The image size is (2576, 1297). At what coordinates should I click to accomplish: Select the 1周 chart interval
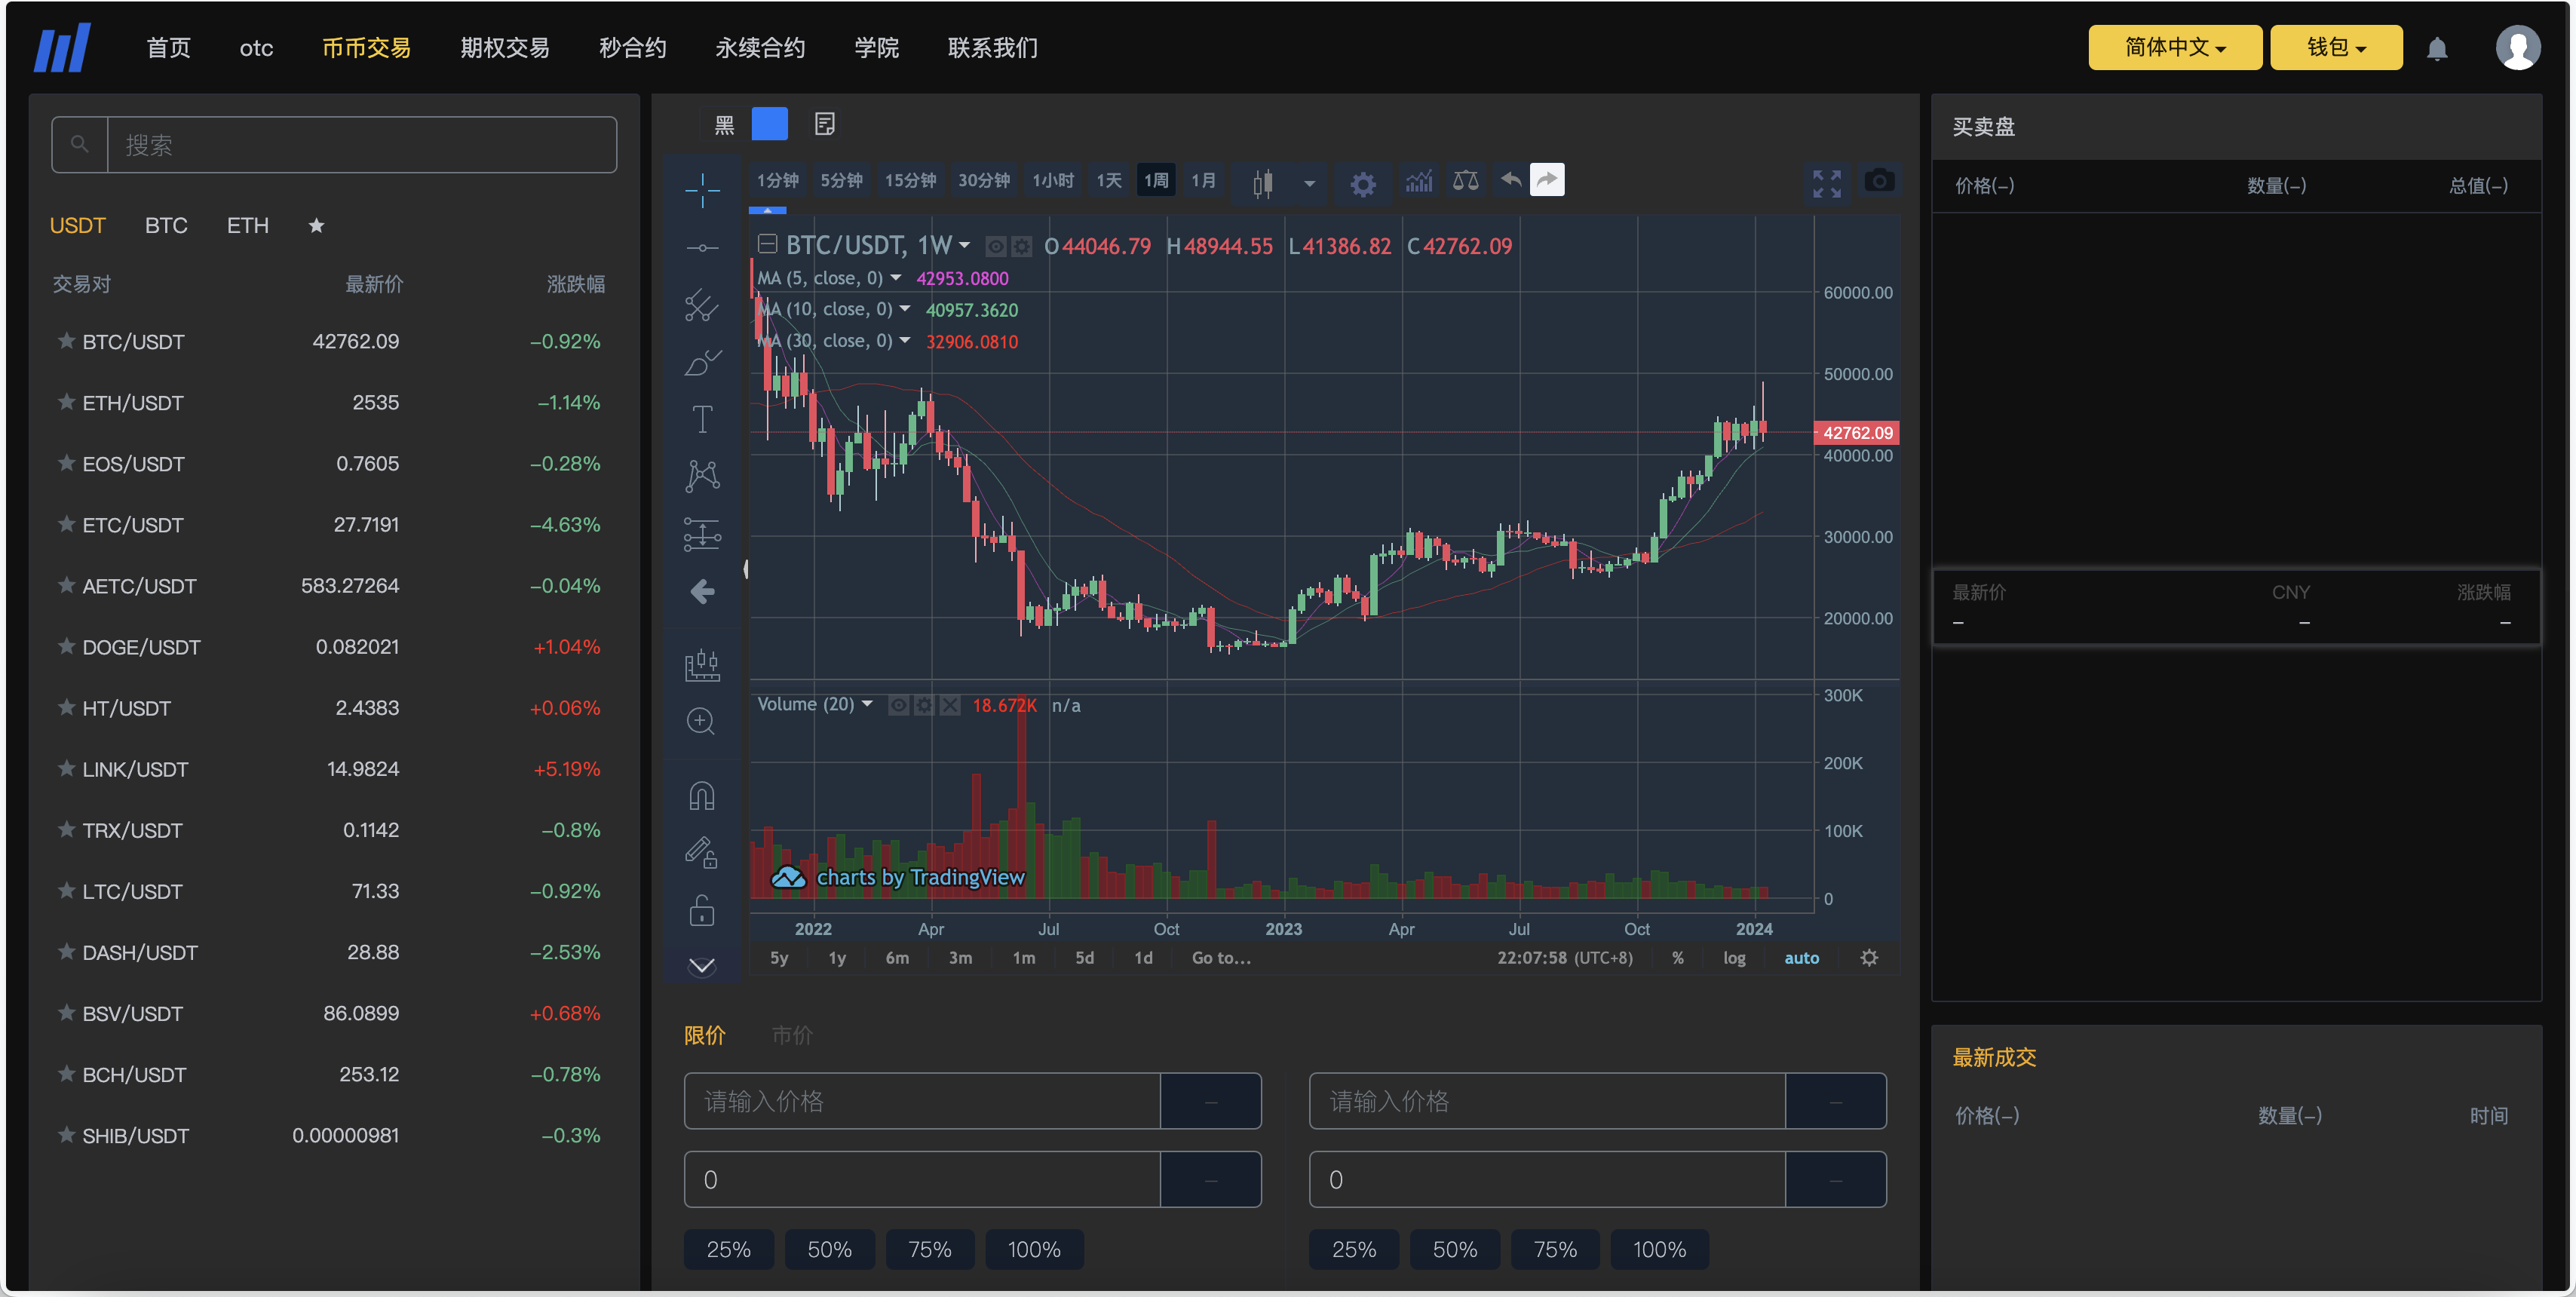(x=1156, y=180)
